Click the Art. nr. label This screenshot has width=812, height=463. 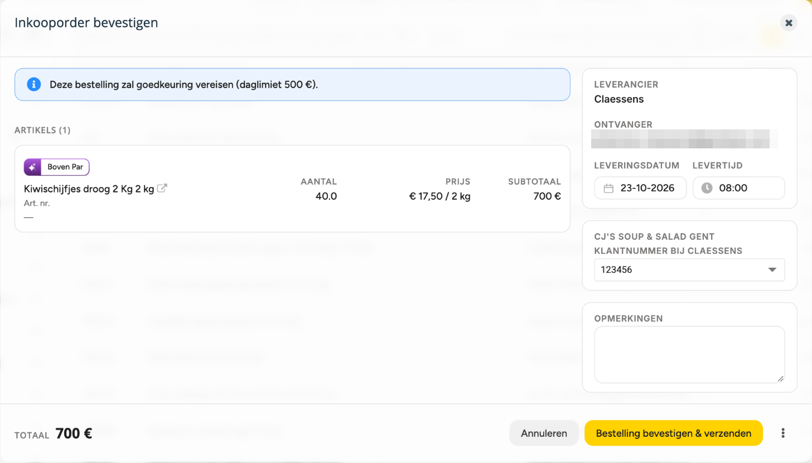tap(37, 203)
